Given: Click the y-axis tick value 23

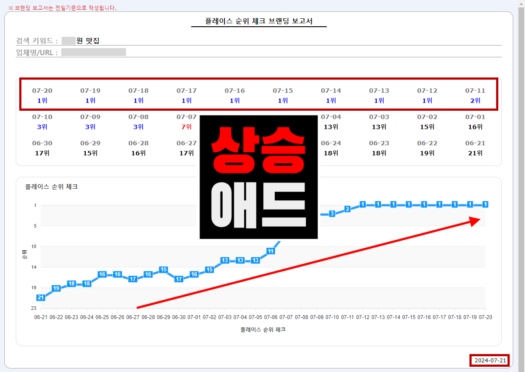Looking at the screenshot, I should [34, 308].
